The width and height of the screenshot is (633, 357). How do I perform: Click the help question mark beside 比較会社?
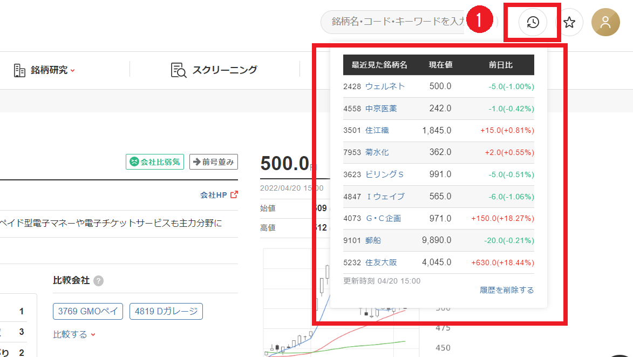(x=99, y=281)
